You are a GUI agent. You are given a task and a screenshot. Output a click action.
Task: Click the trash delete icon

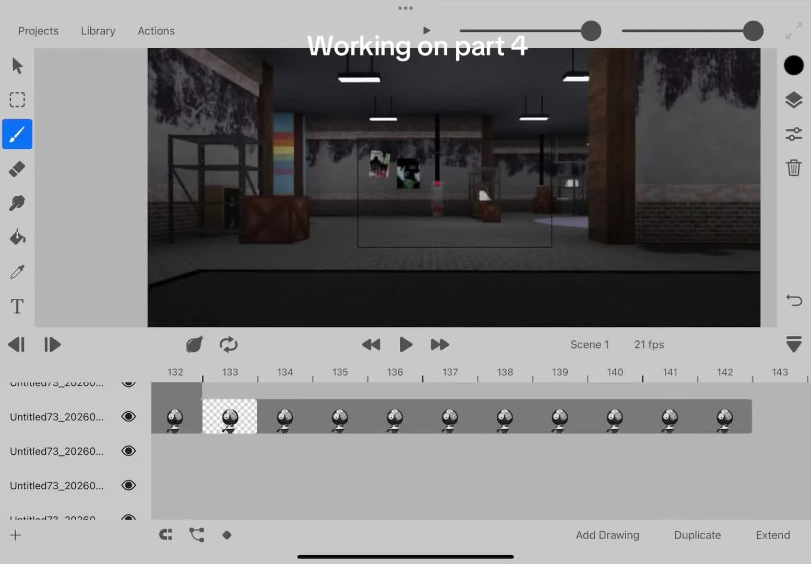pos(794,168)
